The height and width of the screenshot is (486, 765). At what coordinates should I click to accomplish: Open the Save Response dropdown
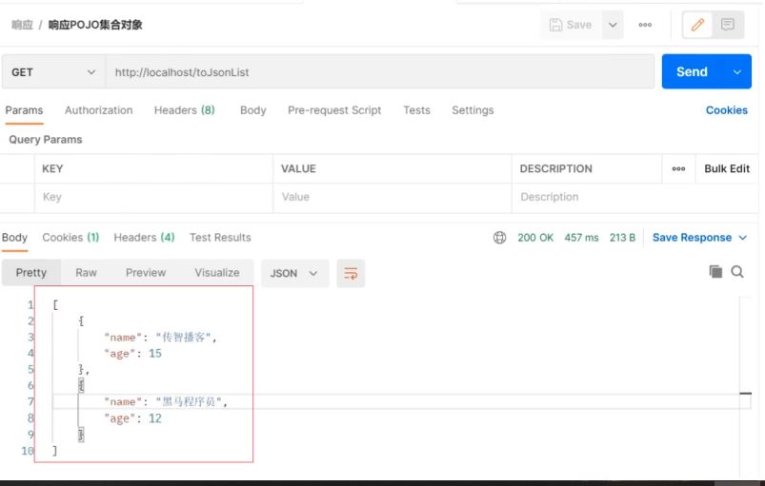(x=699, y=238)
